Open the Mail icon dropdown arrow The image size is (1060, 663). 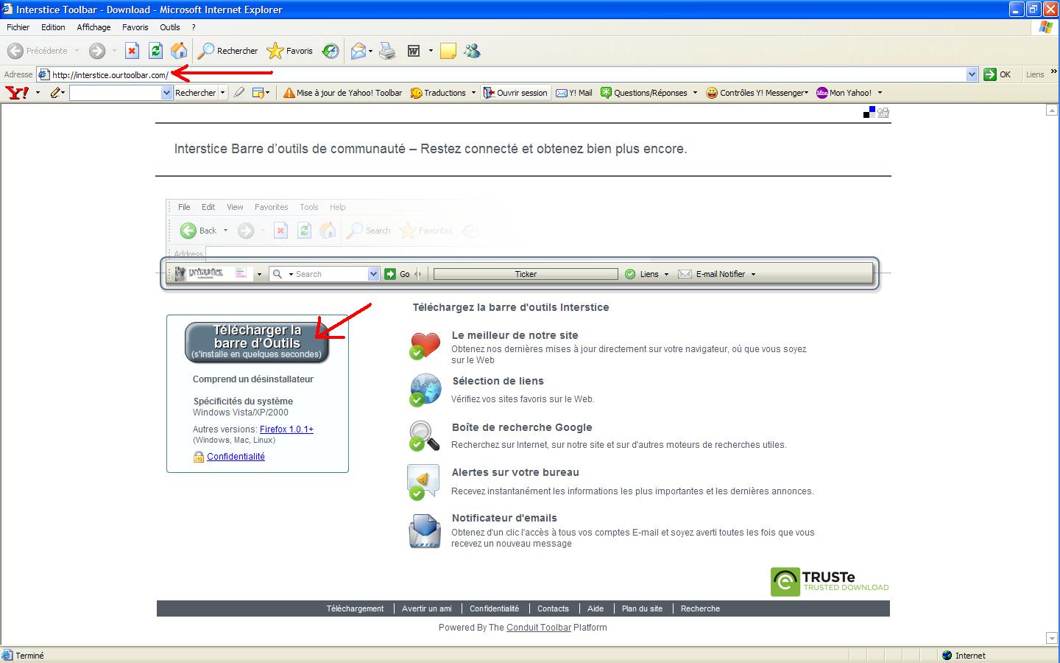click(x=370, y=51)
